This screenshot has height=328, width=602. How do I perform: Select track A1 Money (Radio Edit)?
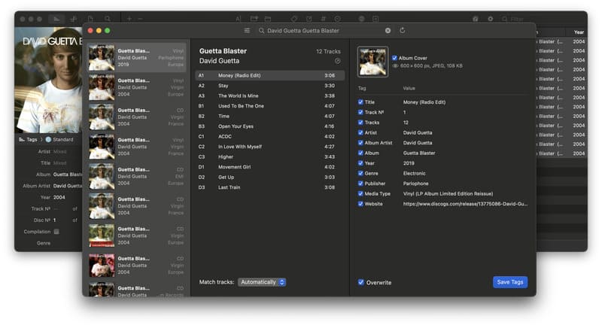click(270, 75)
